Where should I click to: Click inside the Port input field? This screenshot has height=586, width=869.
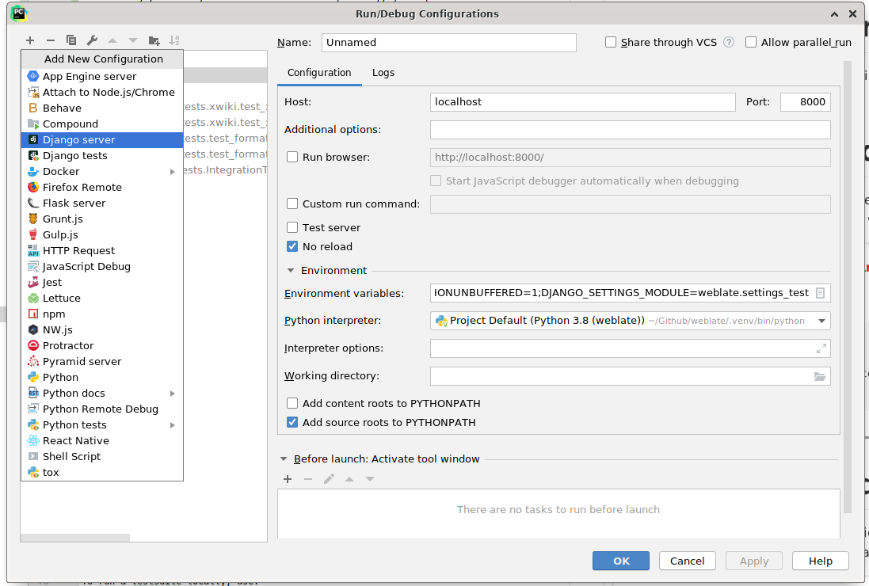pyautogui.click(x=805, y=101)
